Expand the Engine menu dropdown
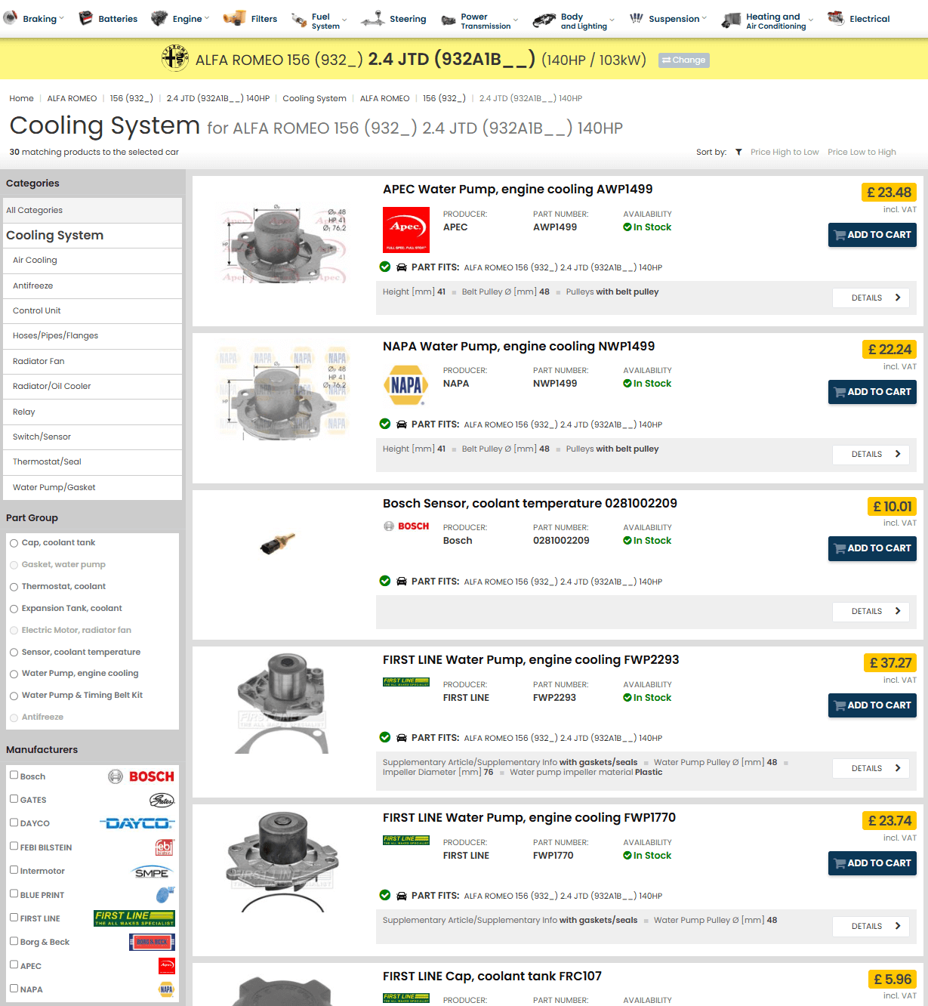This screenshot has width=928, height=1006. (207, 18)
